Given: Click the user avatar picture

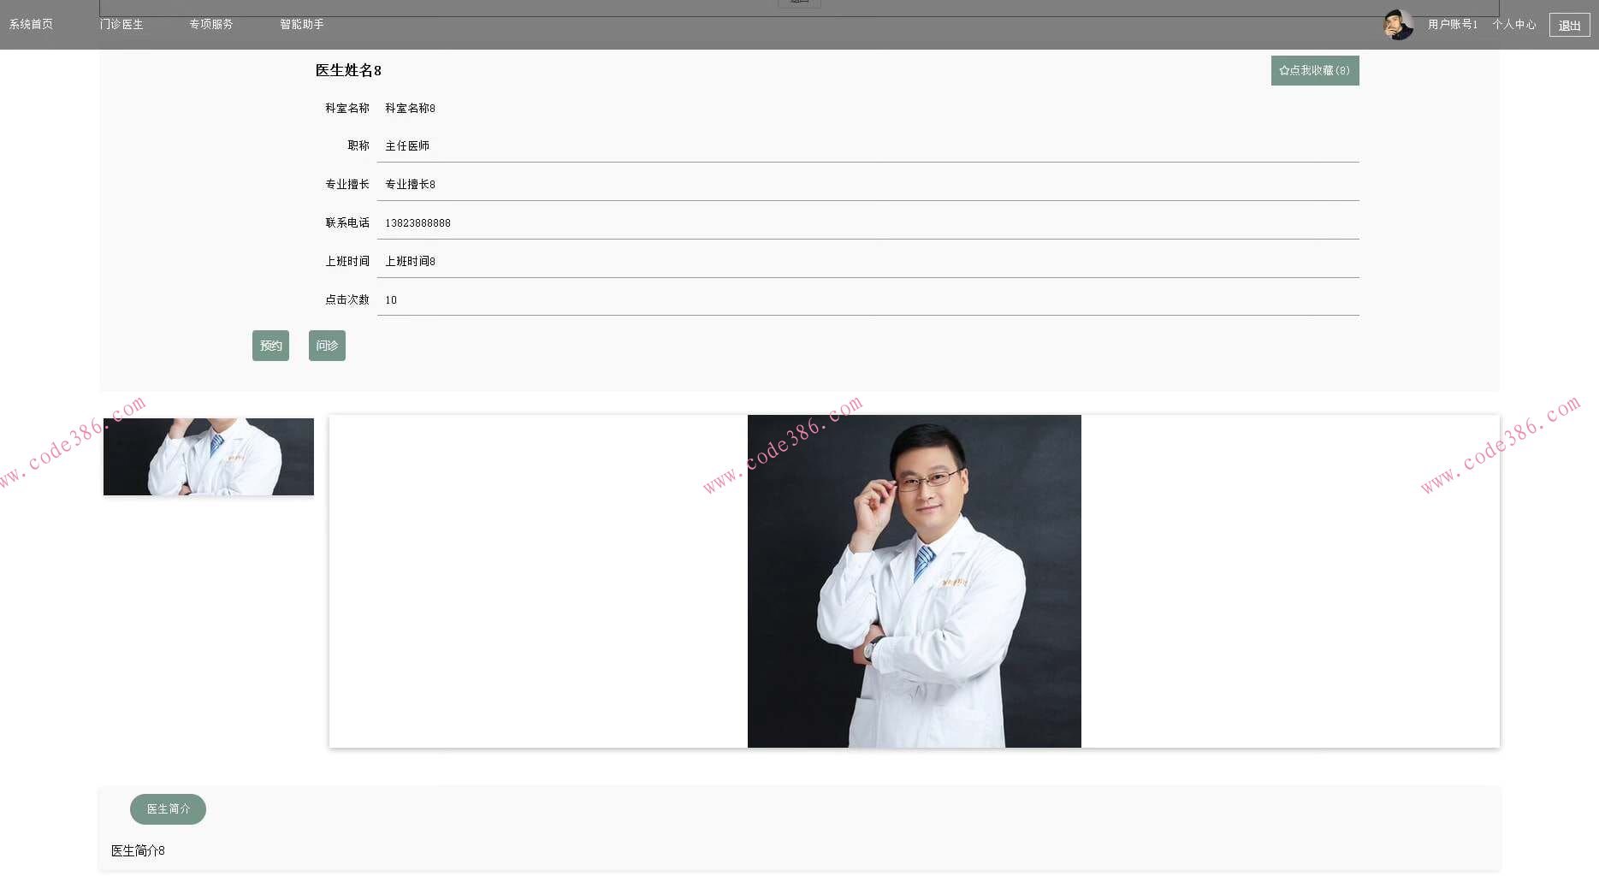Looking at the screenshot, I should point(1398,25).
